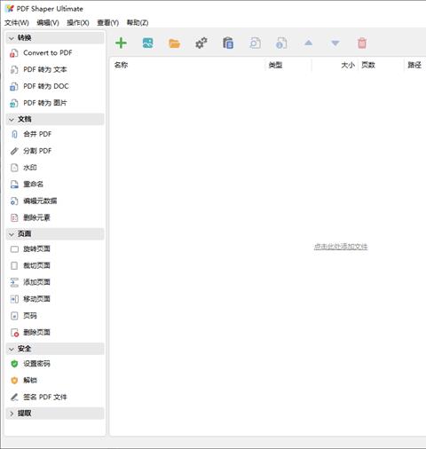Select the 解锁 label
The width and height of the screenshot is (426, 449).
click(x=30, y=381)
